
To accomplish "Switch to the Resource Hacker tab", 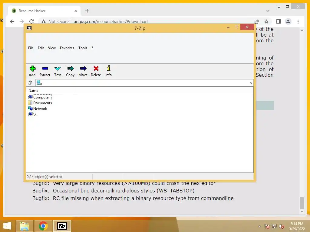I will point(45,11).
